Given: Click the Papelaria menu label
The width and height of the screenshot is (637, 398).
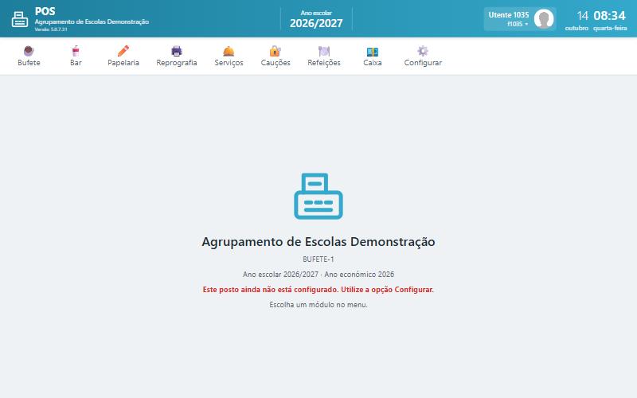Looking at the screenshot, I should coord(123,63).
